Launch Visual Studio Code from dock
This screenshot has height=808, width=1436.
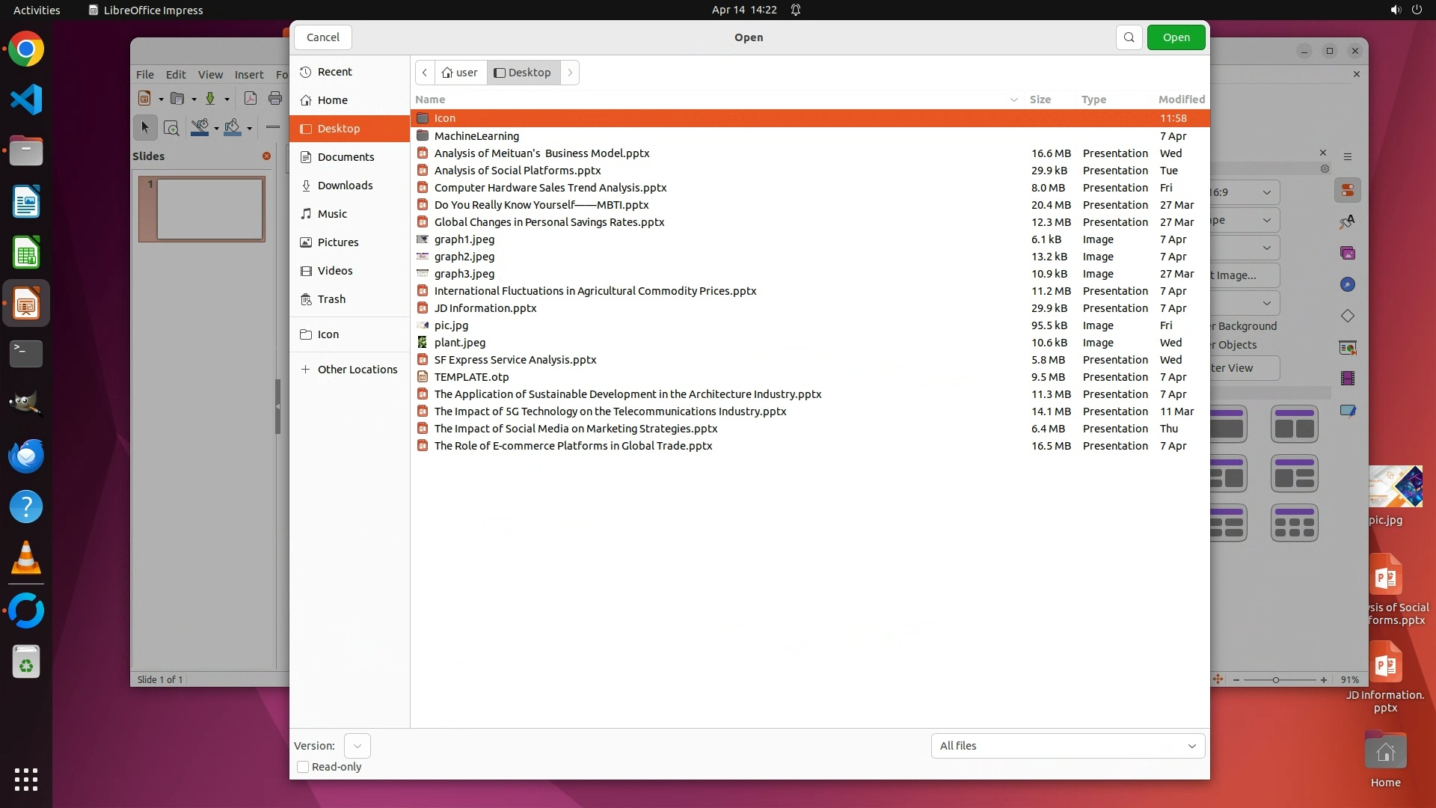coord(26,100)
